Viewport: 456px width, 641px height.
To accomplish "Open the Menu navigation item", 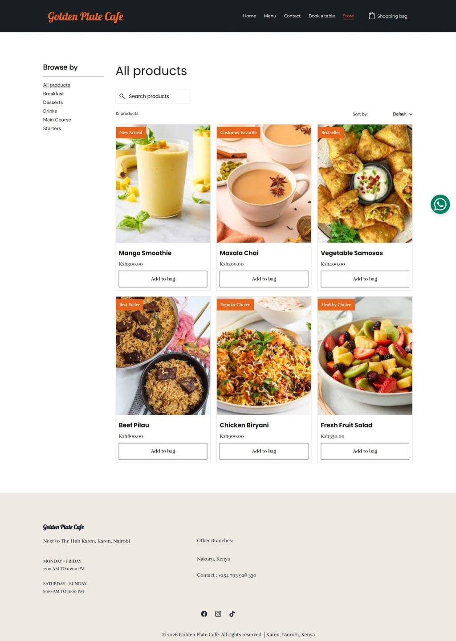I will [x=270, y=16].
